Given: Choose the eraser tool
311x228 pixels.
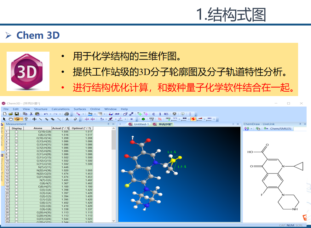Looking at the screenshot, I should [x=75, y=119].
